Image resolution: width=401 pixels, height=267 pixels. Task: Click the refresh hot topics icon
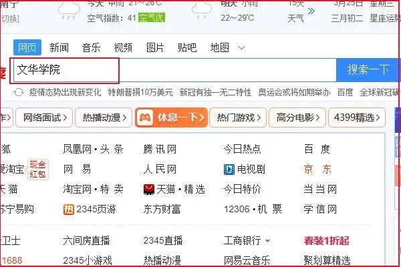tap(19, 92)
